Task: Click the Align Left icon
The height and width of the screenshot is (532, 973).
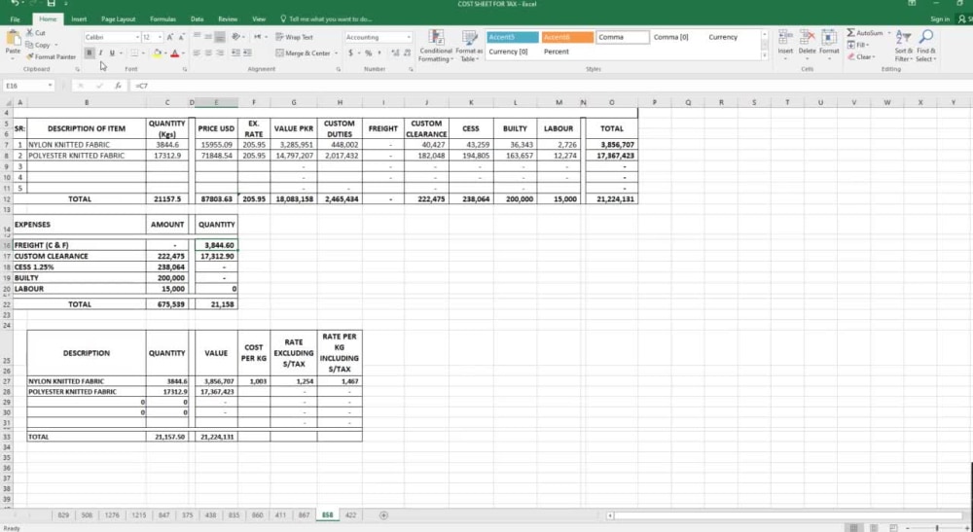Action: click(x=197, y=53)
